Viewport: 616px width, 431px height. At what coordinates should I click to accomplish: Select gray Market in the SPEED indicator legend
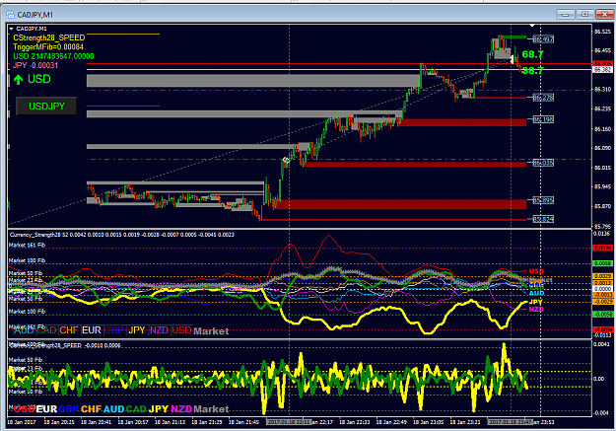click(211, 409)
